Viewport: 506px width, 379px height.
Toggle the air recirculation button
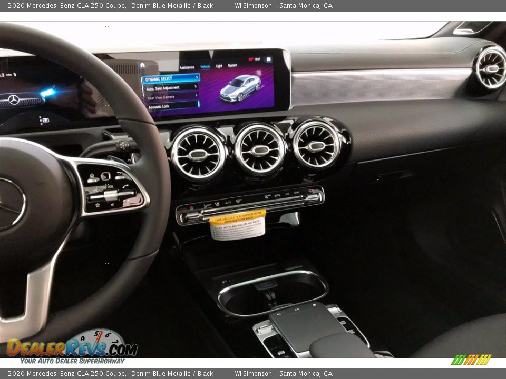277,195
